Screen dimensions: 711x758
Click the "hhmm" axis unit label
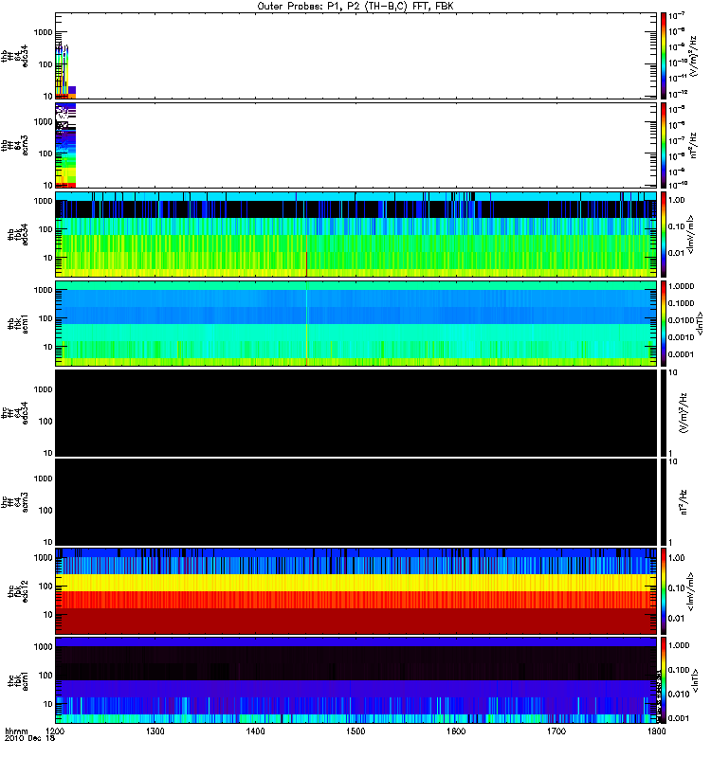tap(16, 731)
